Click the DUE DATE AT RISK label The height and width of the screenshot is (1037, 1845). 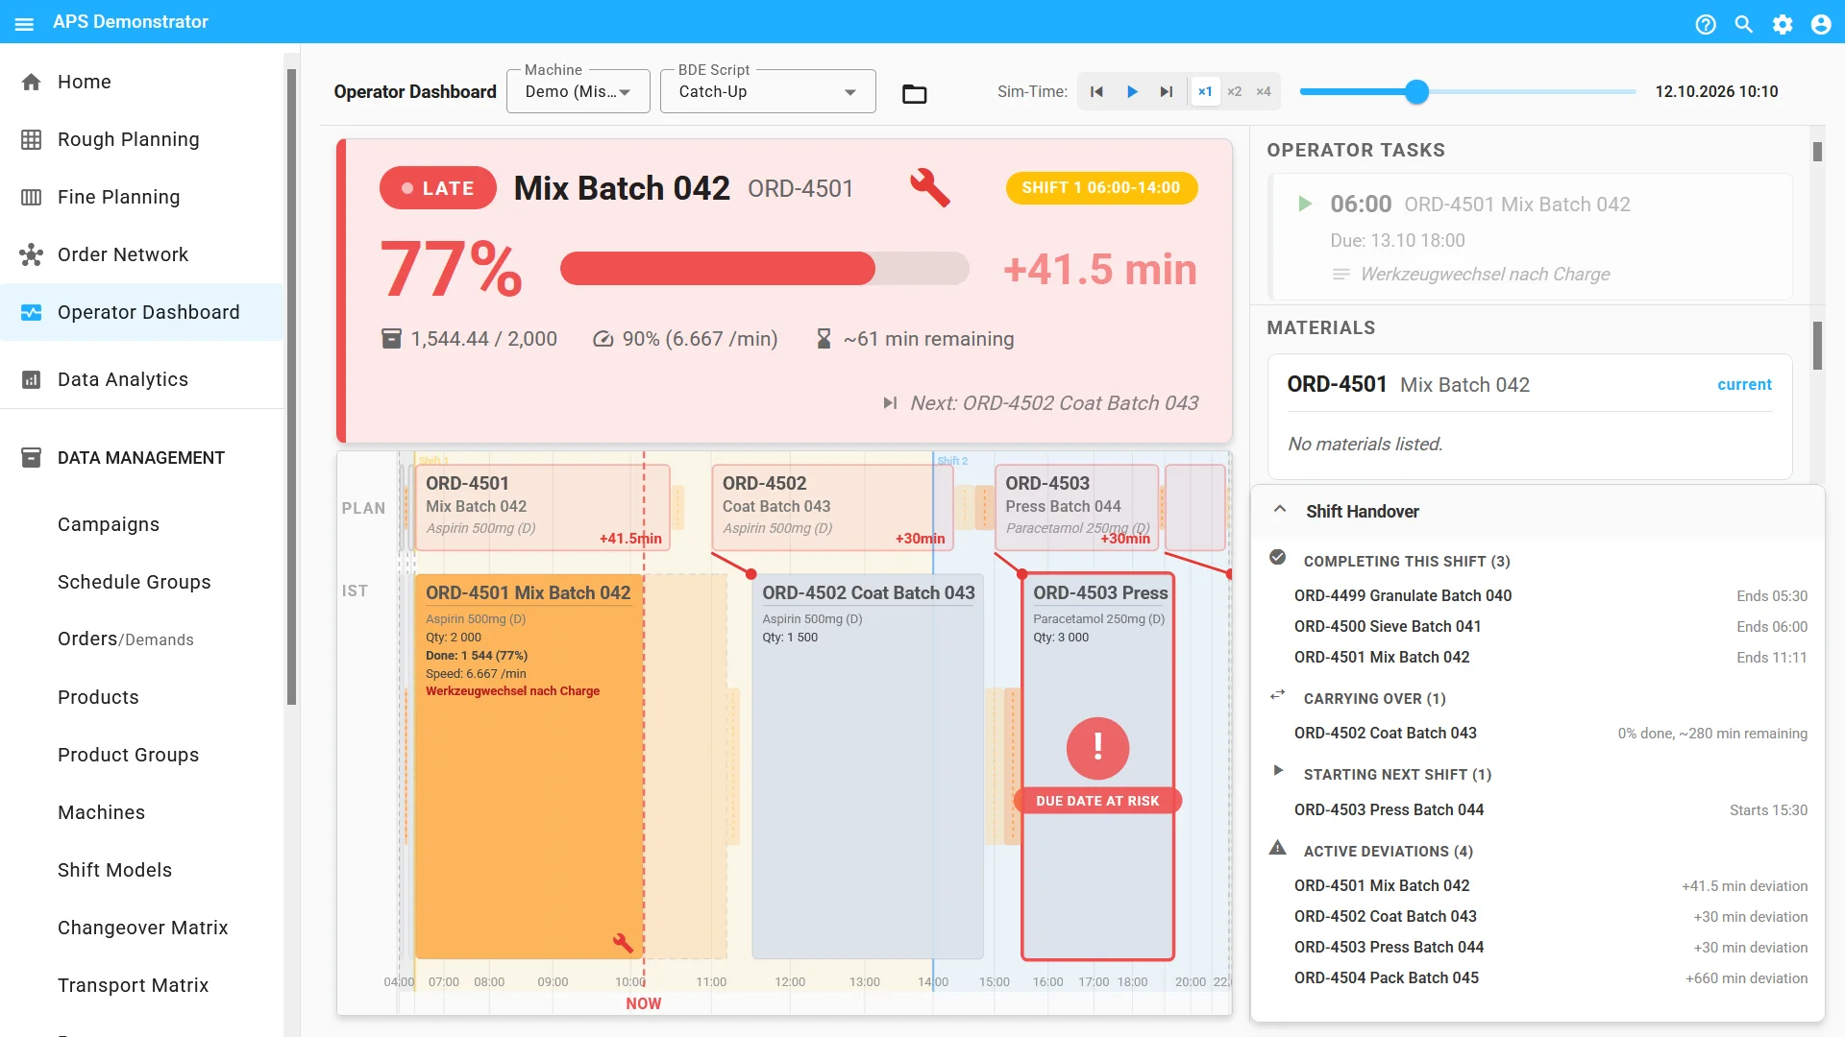click(1097, 801)
